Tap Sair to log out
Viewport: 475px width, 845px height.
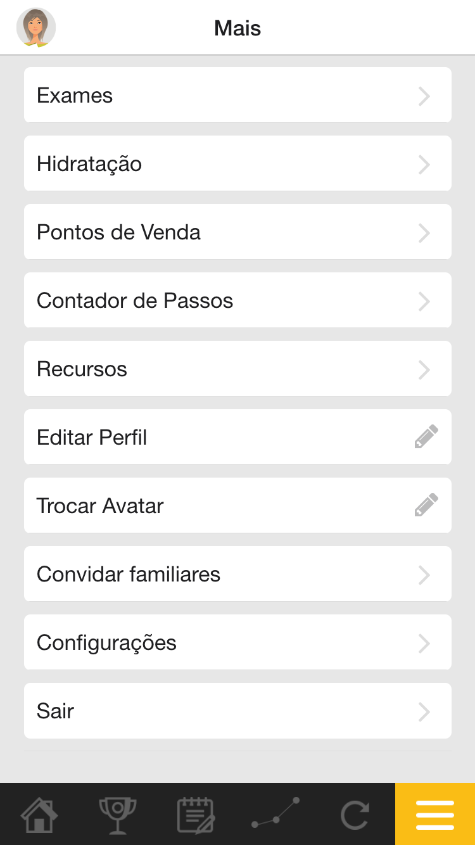pyautogui.click(x=56, y=711)
